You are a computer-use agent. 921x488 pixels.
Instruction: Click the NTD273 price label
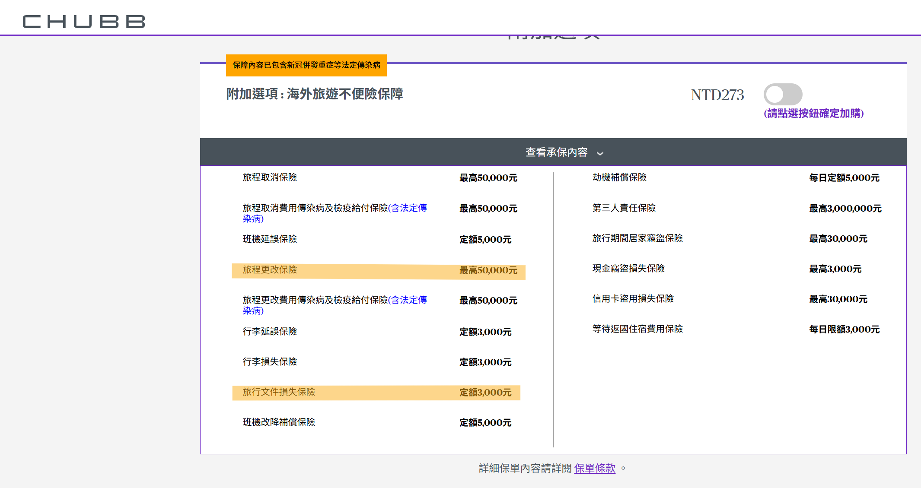pos(717,95)
